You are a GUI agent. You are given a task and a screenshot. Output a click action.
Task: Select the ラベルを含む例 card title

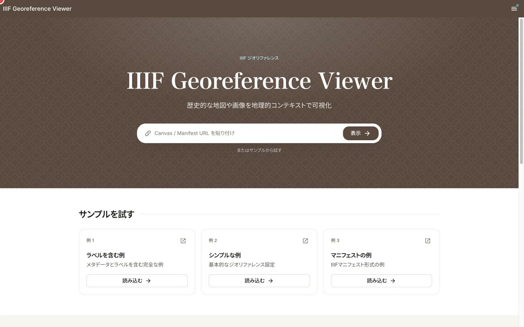coord(105,255)
